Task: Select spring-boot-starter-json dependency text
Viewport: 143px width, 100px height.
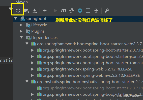Action: pyautogui.click(x=93, y=57)
